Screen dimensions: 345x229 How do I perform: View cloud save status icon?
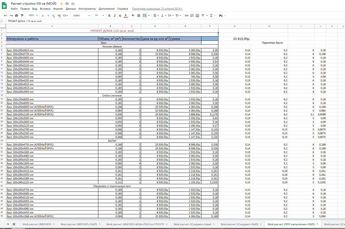[x=73, y=4]
